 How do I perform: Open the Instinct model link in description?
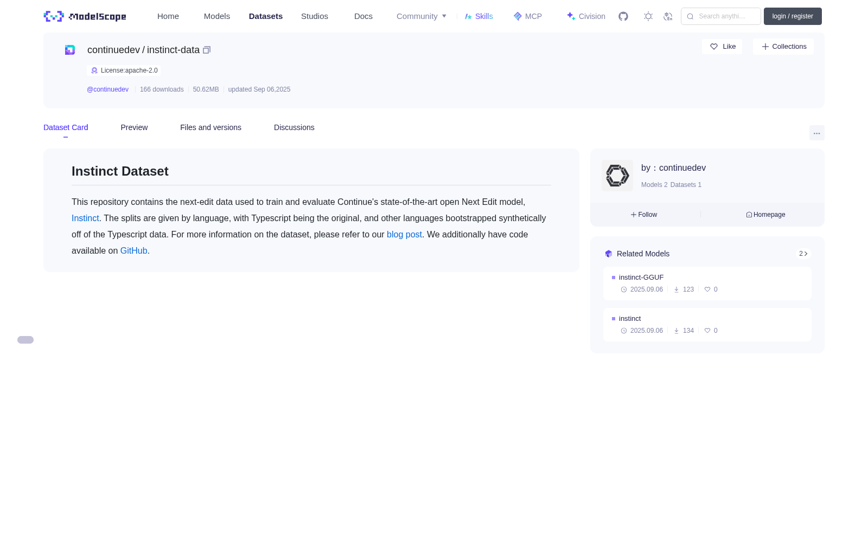[x=85, y=218]
